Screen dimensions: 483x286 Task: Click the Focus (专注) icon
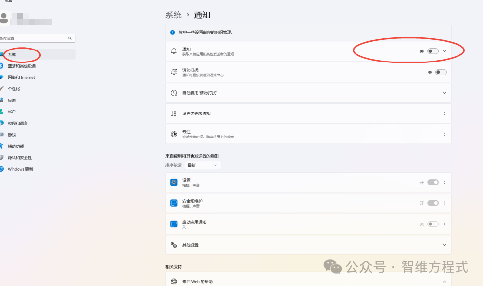pos(174,134)
